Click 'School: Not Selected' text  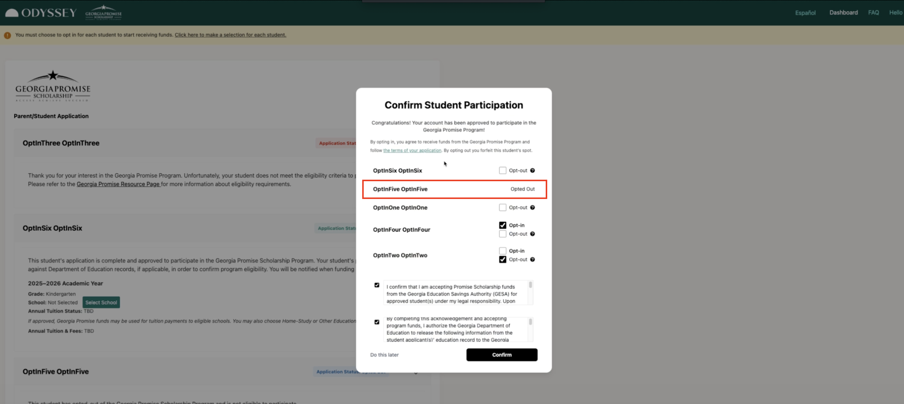[53, 303]
